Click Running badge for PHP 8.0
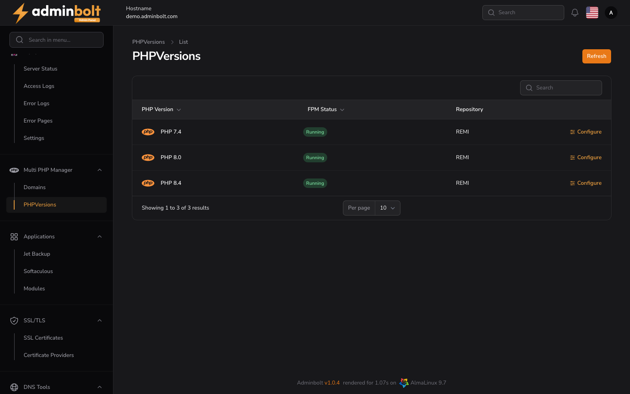The height and width of the screenshot is (394, 630). (315, 158)
